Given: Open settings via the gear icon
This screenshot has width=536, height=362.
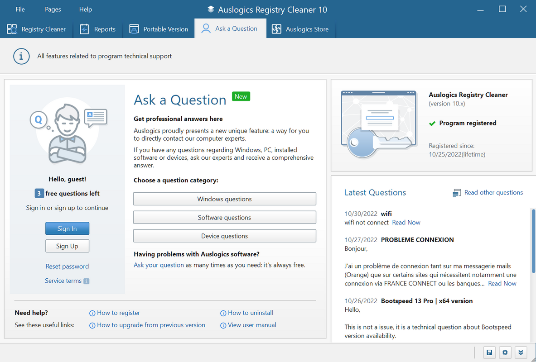Looking at the screenshot, I should point(505,352).
